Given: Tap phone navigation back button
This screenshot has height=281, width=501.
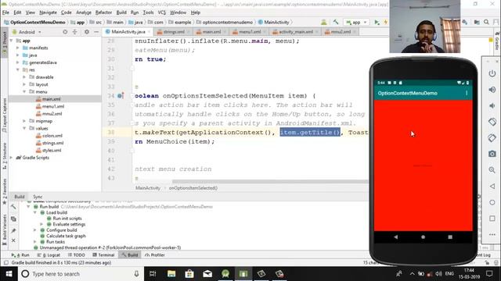Looking at the screenshot, I should click(x=396, y=237).
